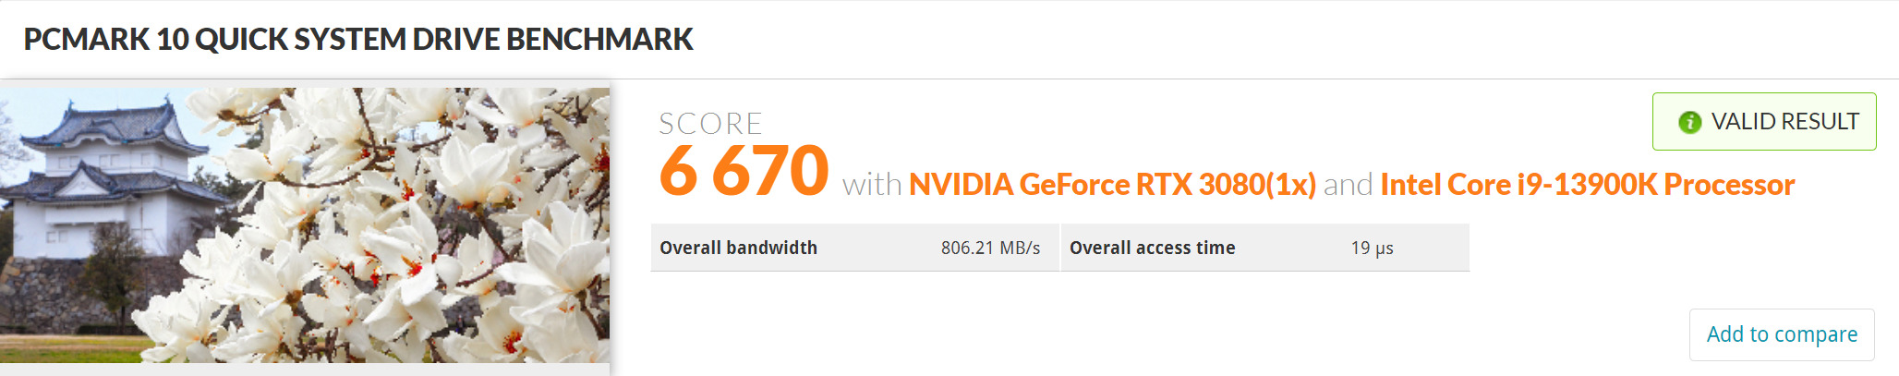Image resolution: width=1899 pixels, height=376 pixels.
Task: Select the orange 6 670 score value
Action: coord(744,172)
